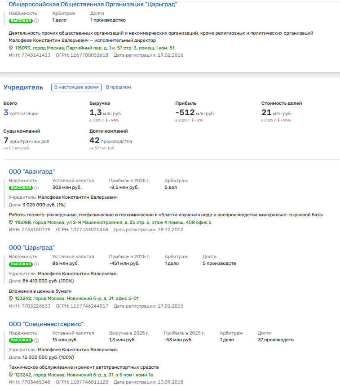Click map pin icon before Специнвестсервис address
The width and height of the screenshot is (340, 389).
pos(11,375)
